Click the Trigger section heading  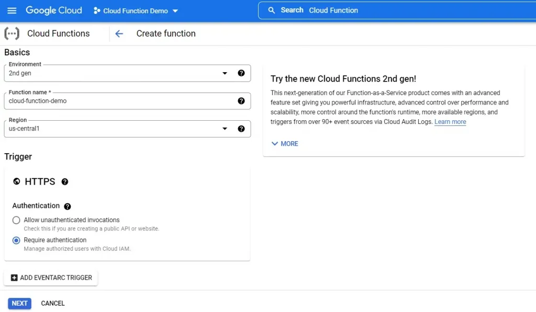pyautogui.click(x=18, y=157)
